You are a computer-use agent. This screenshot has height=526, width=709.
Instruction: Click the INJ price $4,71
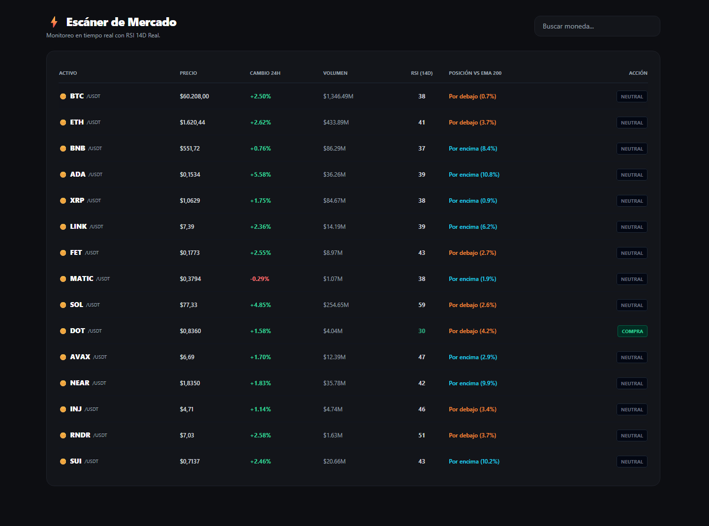(x=186, y=409)
